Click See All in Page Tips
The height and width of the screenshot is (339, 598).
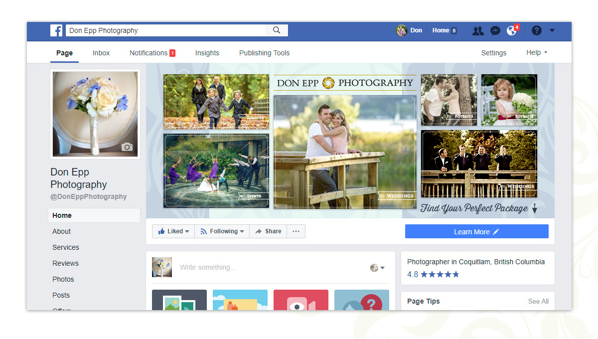pos(538,301)
